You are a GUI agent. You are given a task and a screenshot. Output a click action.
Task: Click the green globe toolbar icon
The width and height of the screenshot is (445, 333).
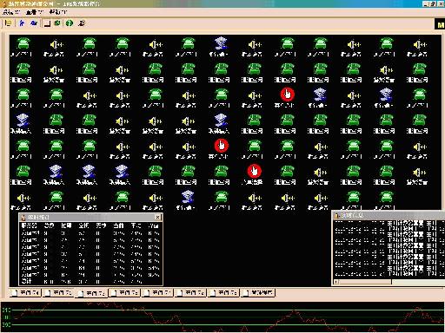tap(57, 23)
